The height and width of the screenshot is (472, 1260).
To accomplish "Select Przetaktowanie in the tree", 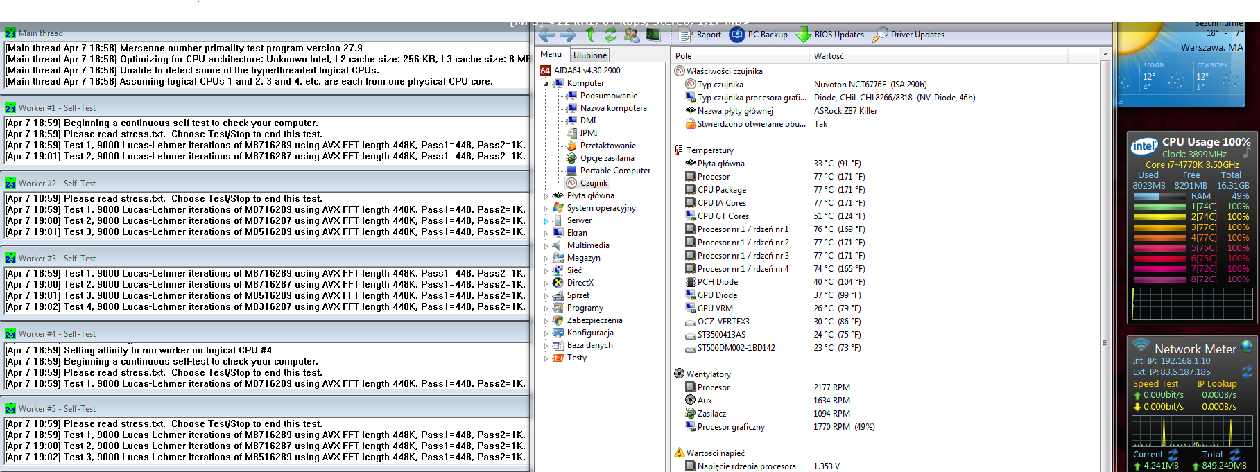I will pos(607,146).
